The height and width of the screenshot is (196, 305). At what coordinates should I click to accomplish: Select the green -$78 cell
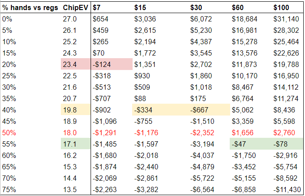287,144
